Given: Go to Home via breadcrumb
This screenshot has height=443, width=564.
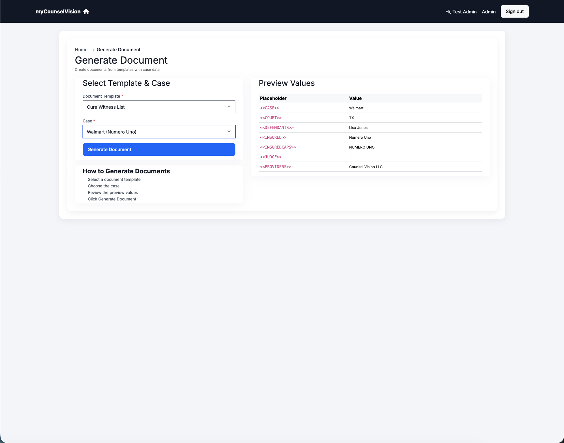Looking at the screenshot, I should tap(81, 50).
